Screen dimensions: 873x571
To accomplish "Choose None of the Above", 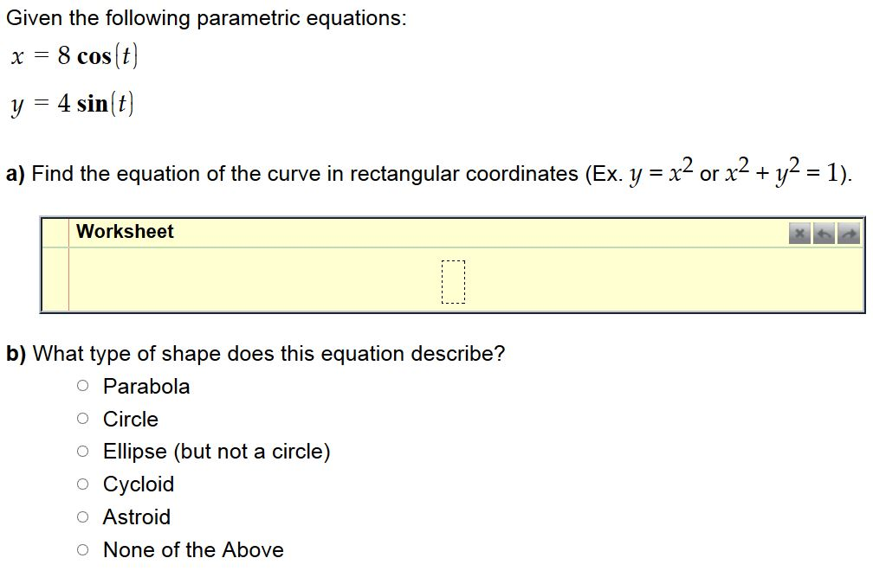I will (84, 549).
